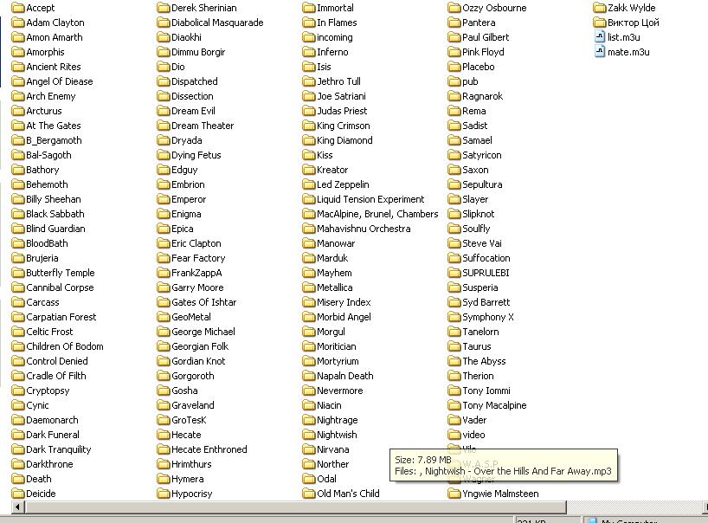708x523 pixels.
Task: Click the 'Georgian Folk' folder name
Action: click(200, 346)
